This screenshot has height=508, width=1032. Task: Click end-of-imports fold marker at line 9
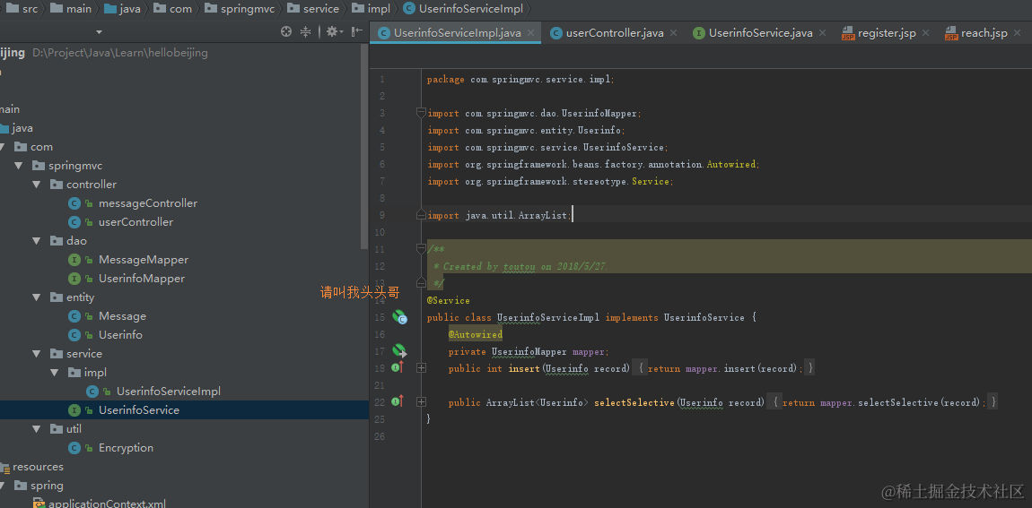(421, 215)
